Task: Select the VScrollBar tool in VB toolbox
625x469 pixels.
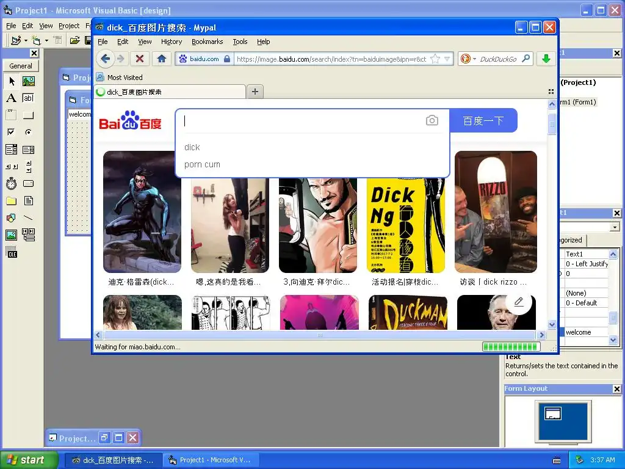Action: tap(28, 167)
